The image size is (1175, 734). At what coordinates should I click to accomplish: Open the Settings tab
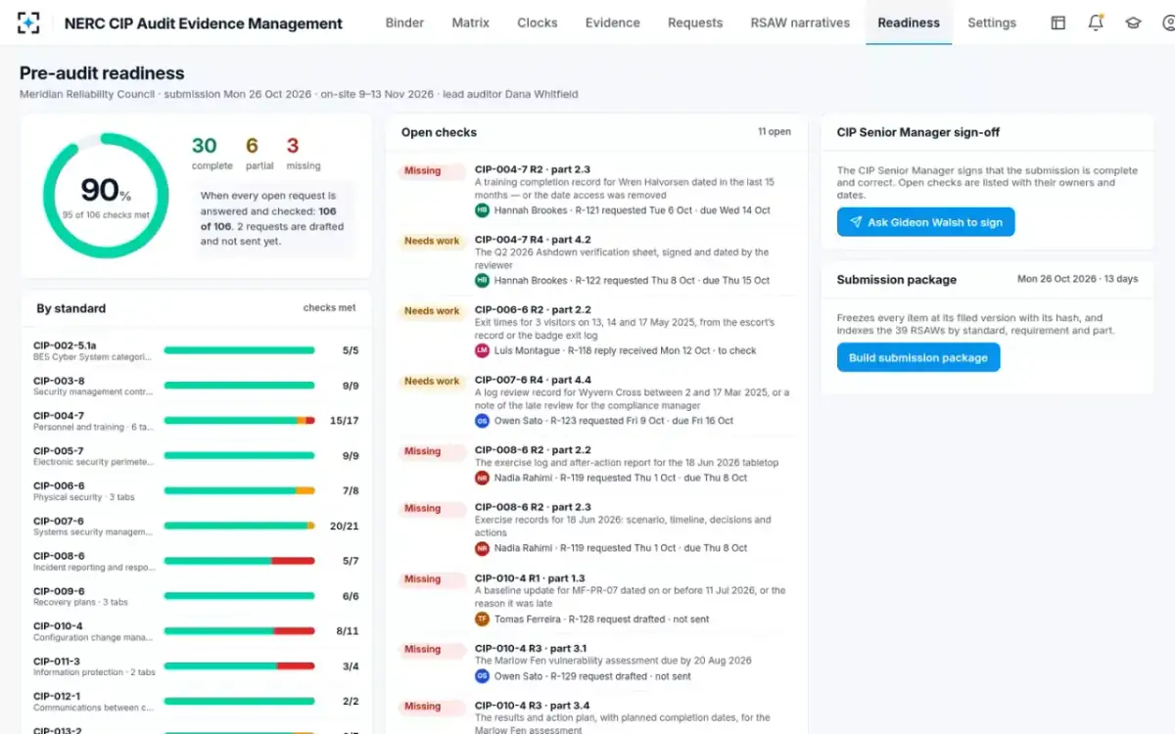click(992, 23)
